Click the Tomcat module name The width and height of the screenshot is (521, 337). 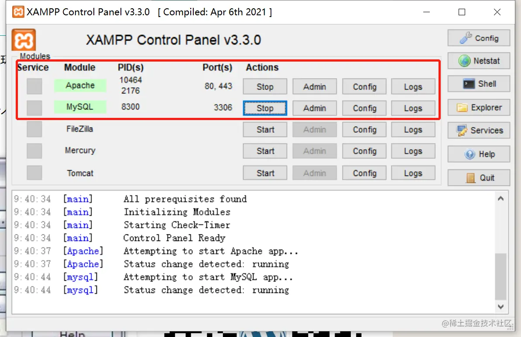point(80,173)
